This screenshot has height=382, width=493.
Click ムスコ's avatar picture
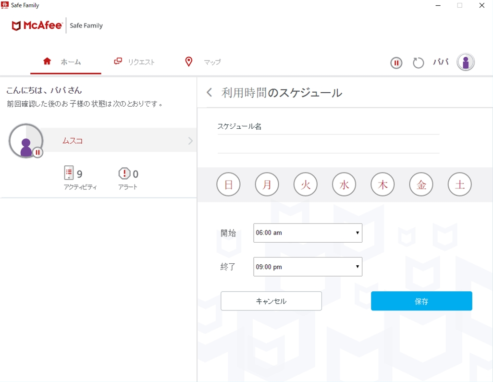[26, 140]
